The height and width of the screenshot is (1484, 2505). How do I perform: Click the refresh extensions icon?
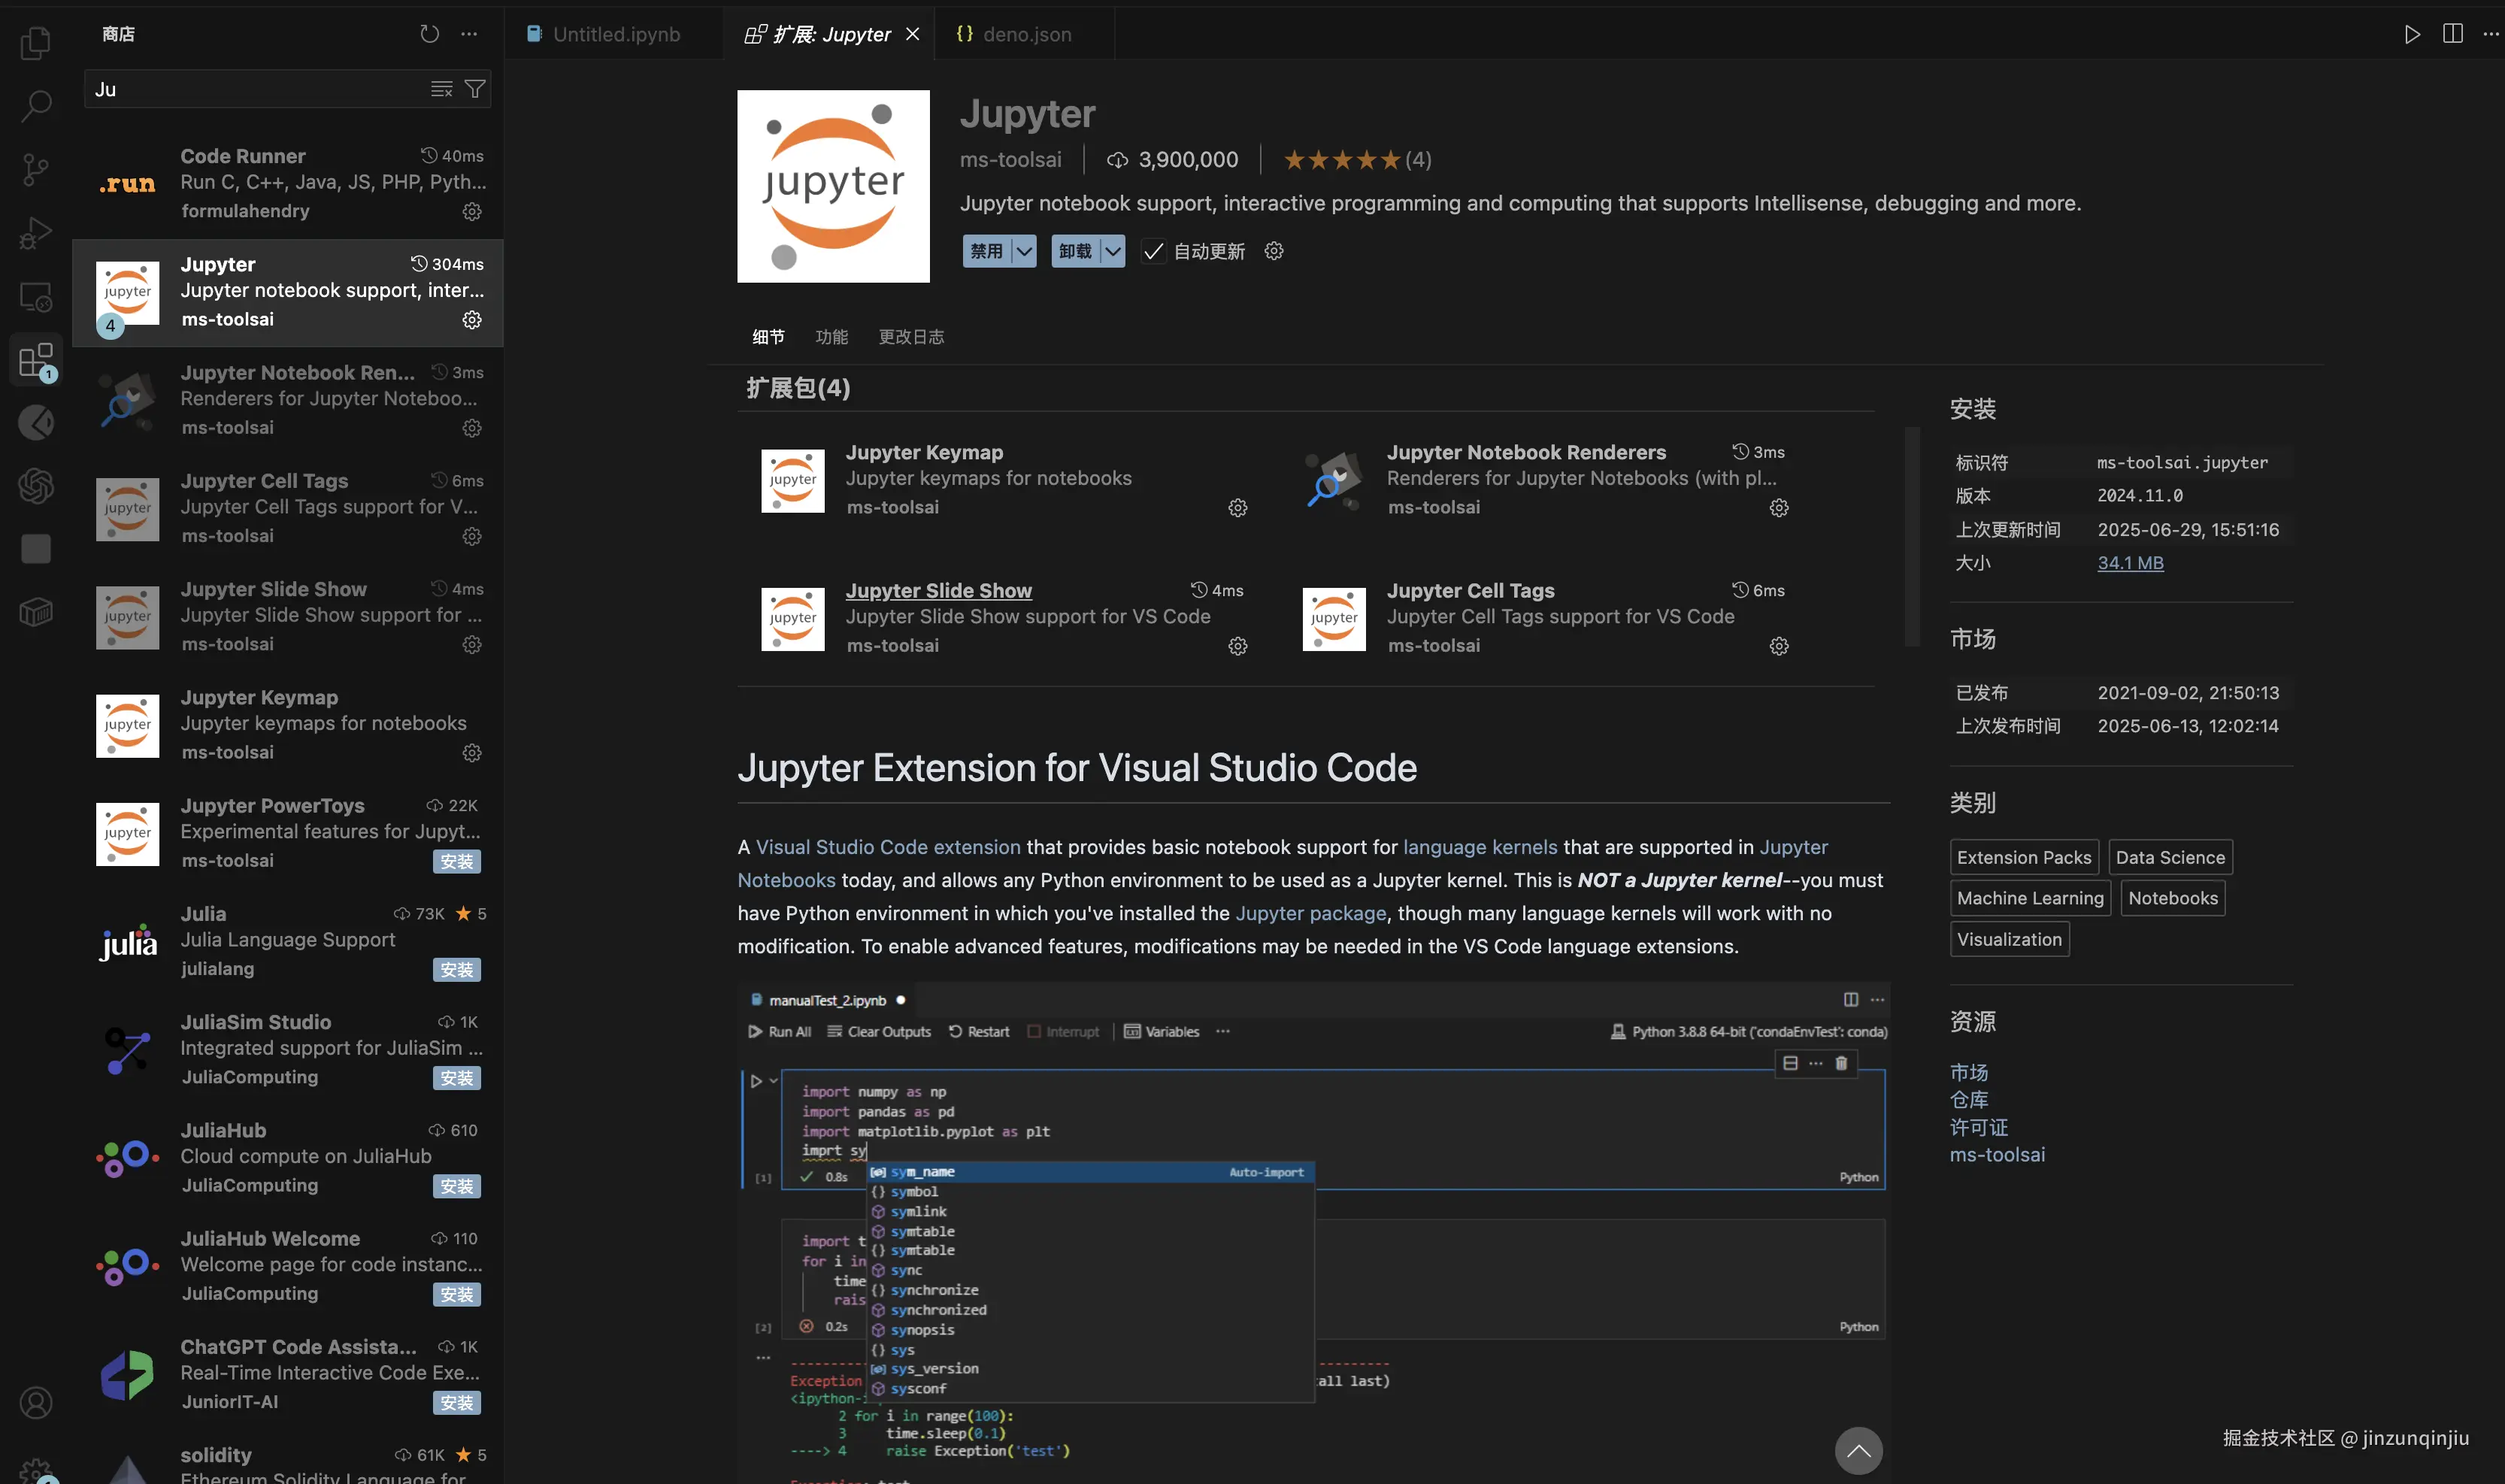tap(429, 34)
